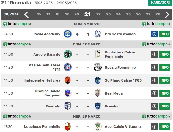Click the Independiente Ivrea orange crest
The width and height of the screenshot is (173, 132).
tap(68, 80)
